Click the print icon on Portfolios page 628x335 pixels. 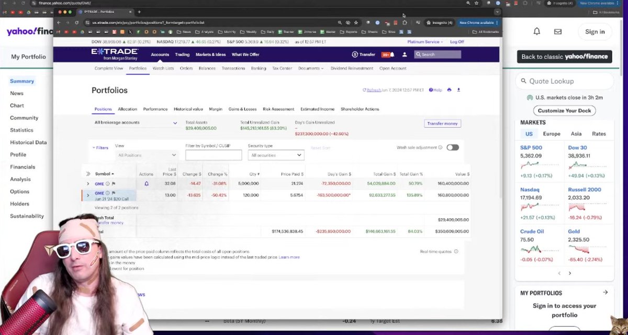tap(449, 90)
